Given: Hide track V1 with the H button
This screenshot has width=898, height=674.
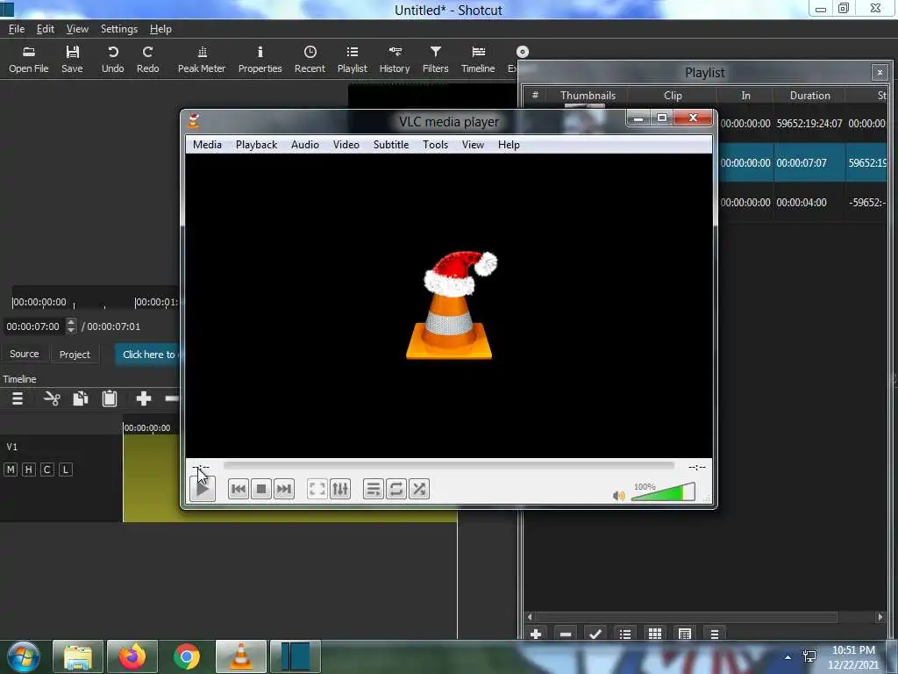Looking at the screenshot, I should pos(29,470).
